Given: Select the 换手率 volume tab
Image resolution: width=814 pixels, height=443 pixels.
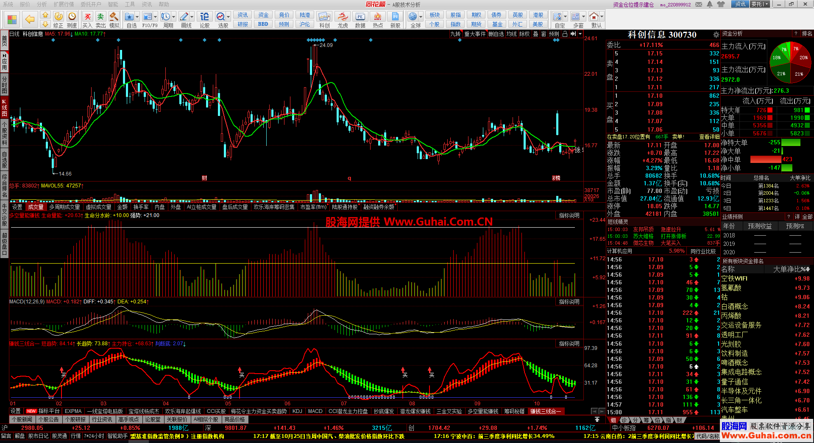Looking at the screenshot, I should (x=141, y=207).
